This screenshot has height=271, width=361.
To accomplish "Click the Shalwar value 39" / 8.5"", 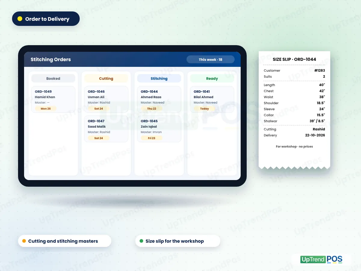I will click(x=317, y=121).
